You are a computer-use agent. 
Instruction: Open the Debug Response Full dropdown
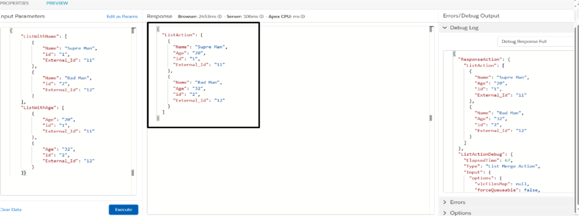point(536,42)
